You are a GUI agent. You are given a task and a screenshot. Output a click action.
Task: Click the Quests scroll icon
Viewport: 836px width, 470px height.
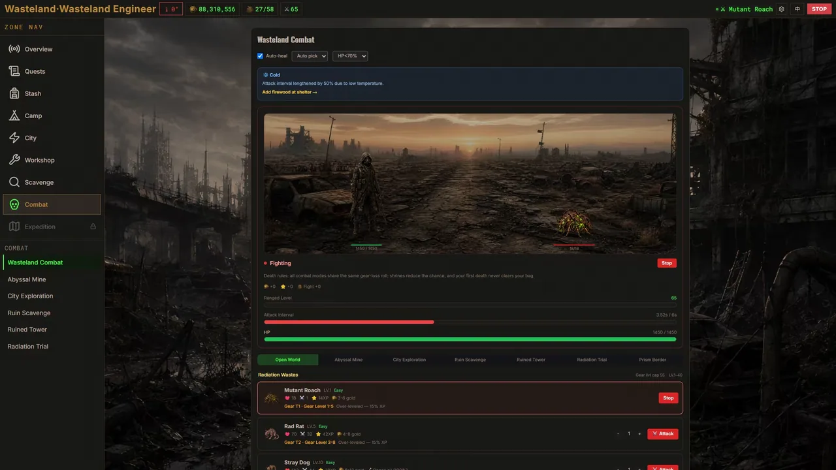point(14,71)
